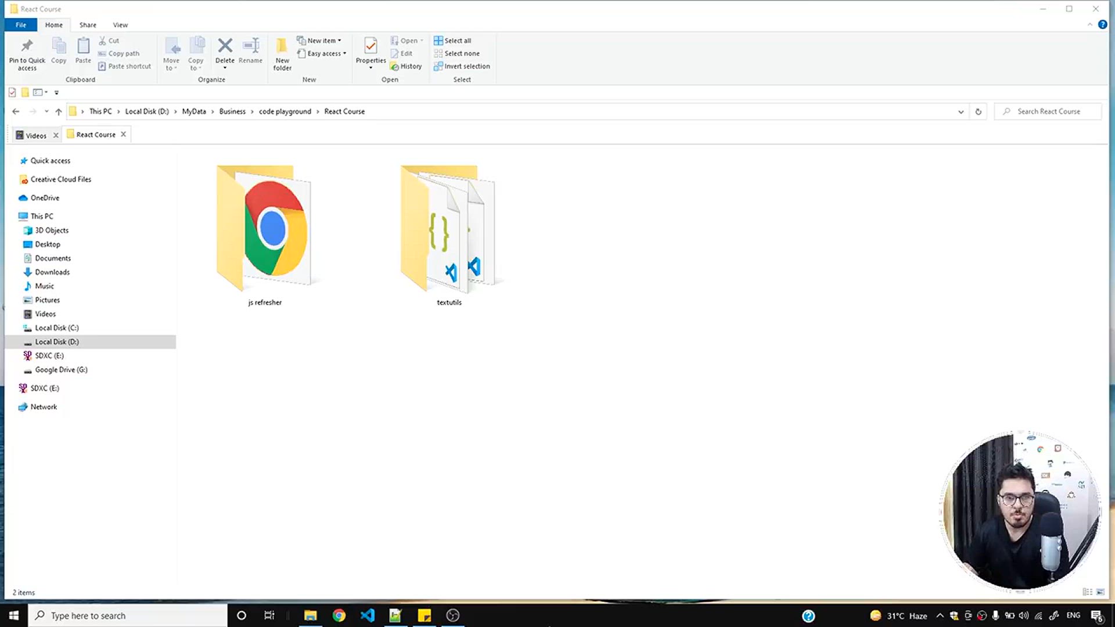1115x627 pixels.
Task: Click Select all in the ribbon
Action: point(452,41)
